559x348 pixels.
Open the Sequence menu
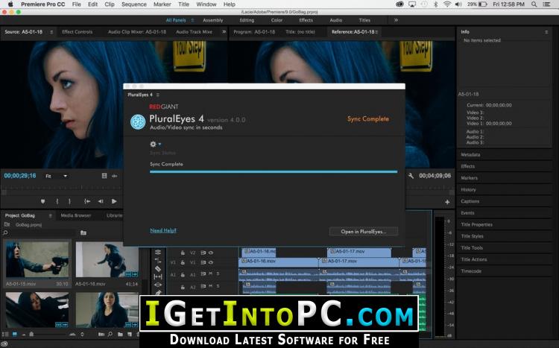[133, 4]
